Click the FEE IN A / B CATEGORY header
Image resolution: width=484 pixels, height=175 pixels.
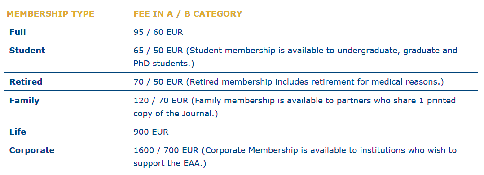click(x=188, y=13)
